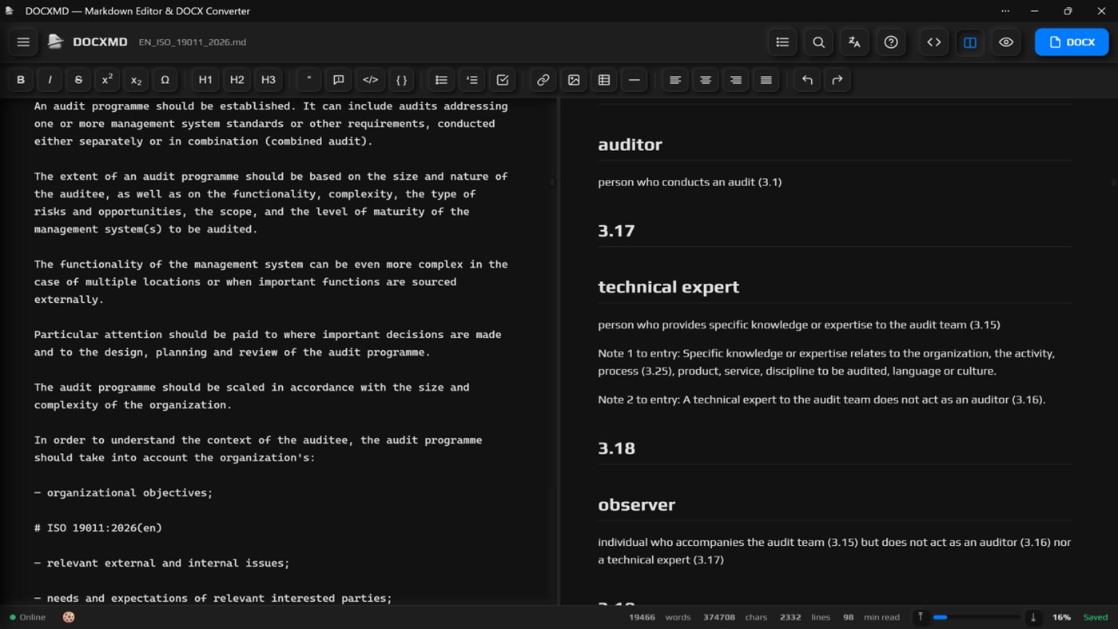Image resolution: width=1118 pixels, height=629 pixels.
Task: Click the 3.18 heading in preview
Action: click(x=616, y=448)
